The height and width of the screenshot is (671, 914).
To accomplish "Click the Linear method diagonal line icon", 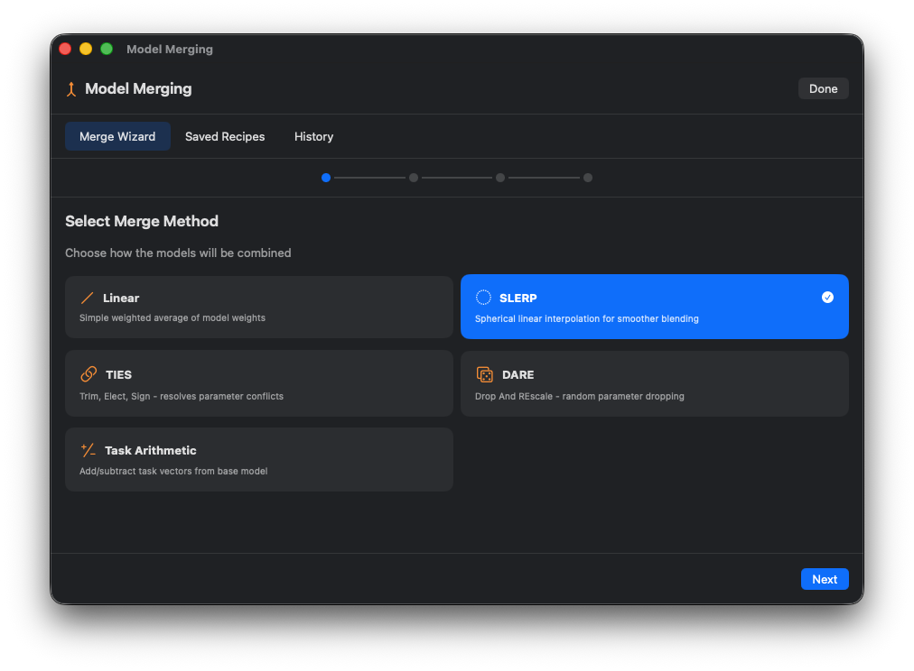I will [x=88, y=298].
